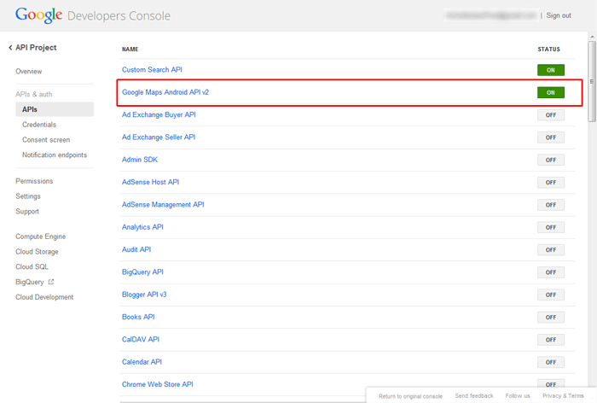Screen dimensions: 597x403
Task: Open the Credentials sidebar section
Action: point(39,125)
